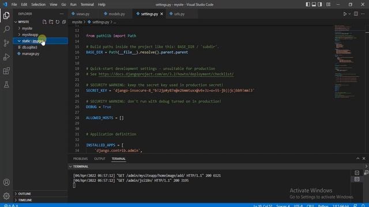Image resolution: width=369 pixels, height=207 pixels.
Task: Open the Accounts menu icon
Action: (6, 182)
